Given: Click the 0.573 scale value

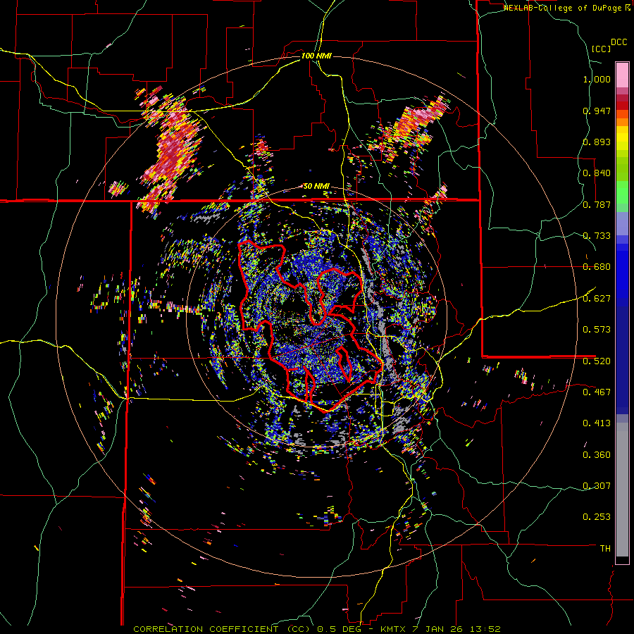Looking at the screenshot, I should pyautogui.click(x=597, y=330).
